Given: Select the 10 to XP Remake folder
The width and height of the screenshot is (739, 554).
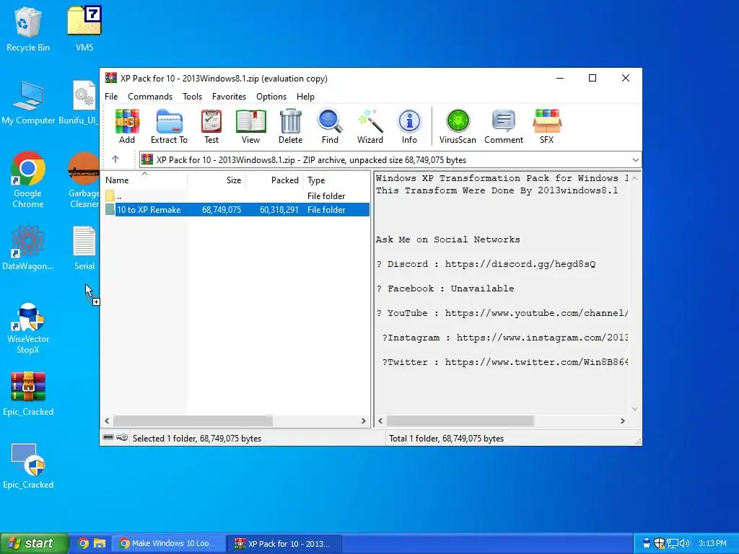Looking at the screenshot, I should point(236,210).
